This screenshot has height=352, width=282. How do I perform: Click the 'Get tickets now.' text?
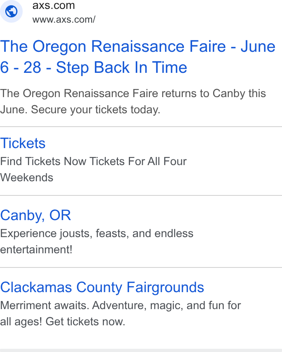[85, 322]
